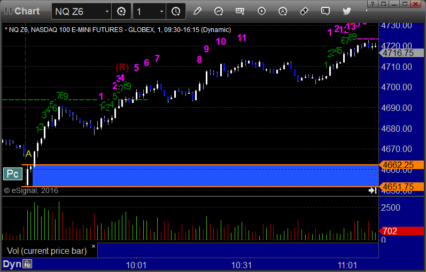Click the 4700.00 price axis label

point(397,87)
